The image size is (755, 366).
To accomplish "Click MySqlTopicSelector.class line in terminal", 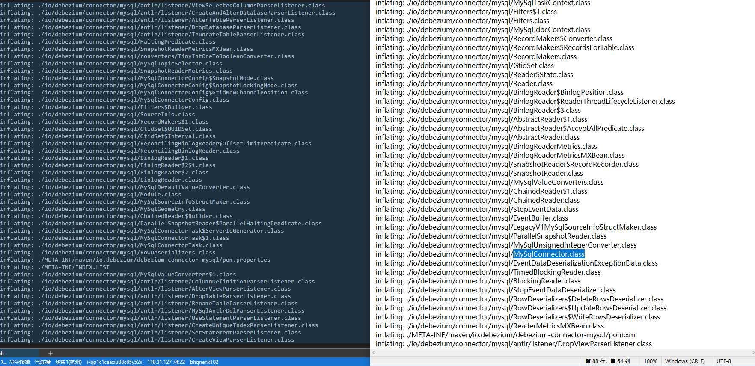I will [x=111, y=63].
